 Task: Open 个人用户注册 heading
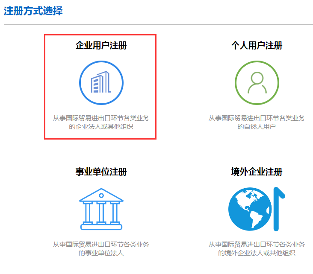(x=257, y=45)
